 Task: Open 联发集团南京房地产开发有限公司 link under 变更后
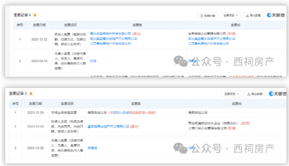click(x=212, y=39)
